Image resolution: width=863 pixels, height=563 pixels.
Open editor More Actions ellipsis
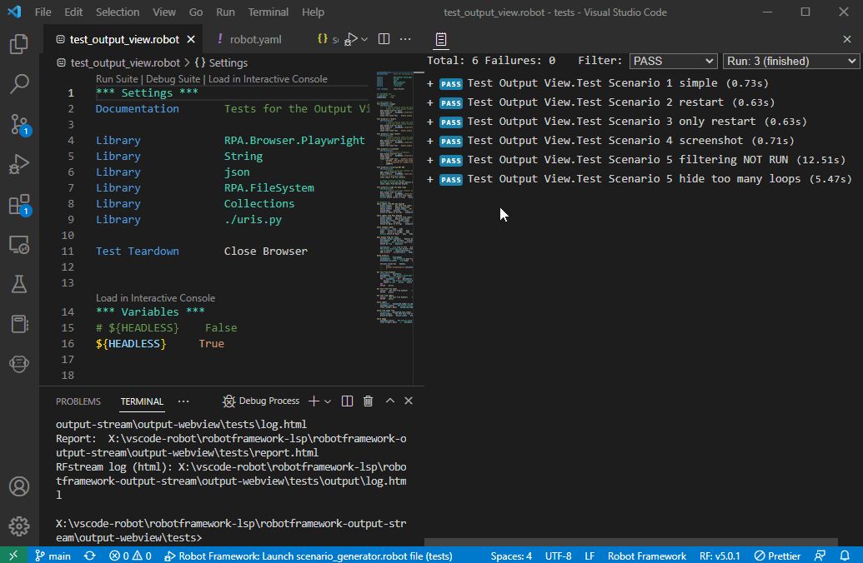coord(405,39)
